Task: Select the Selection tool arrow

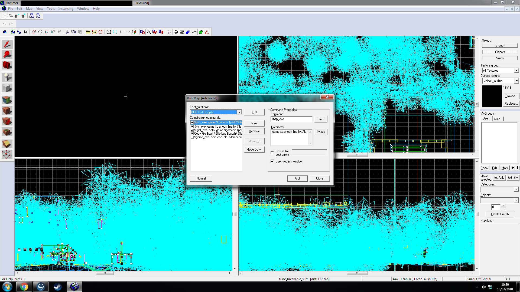Action: point(7,44)
